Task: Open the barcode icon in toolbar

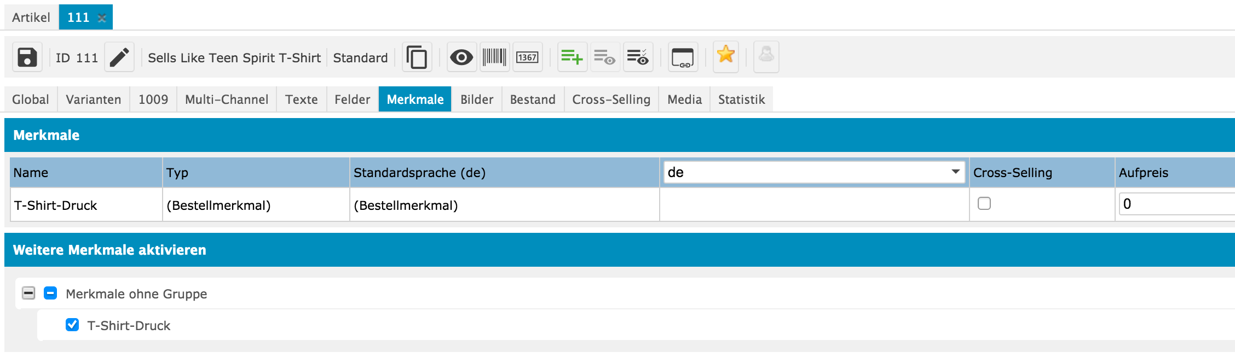Action: [x=494, y=57]
